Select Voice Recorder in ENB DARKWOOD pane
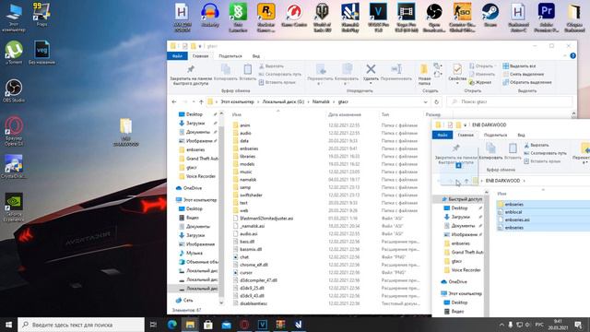The width and height of the screenshot is (590, 332). pos(466,270)
